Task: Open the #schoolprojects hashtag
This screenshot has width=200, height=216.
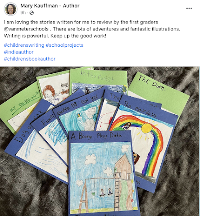Action: pyautogui.click(x=64, y=45)
